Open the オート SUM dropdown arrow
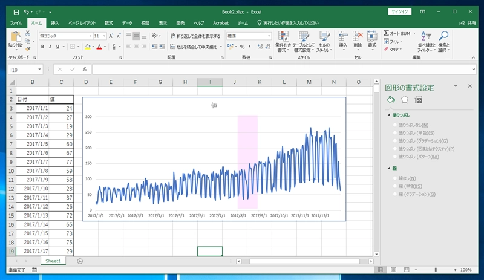Image resolution: width=484 pixels, height=280 pixels. coord(414,33)
